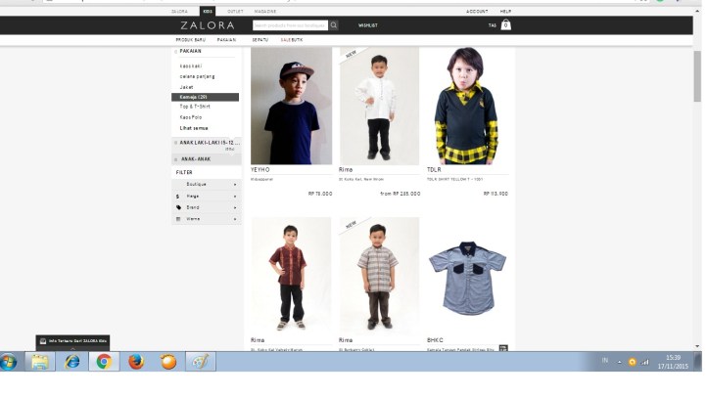
Task: Expand the Harga price filter
Action: (206, 196)
